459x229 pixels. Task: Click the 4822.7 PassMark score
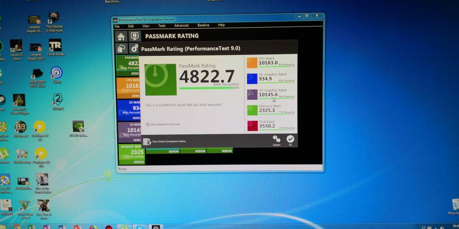click(x=207, y=76)
